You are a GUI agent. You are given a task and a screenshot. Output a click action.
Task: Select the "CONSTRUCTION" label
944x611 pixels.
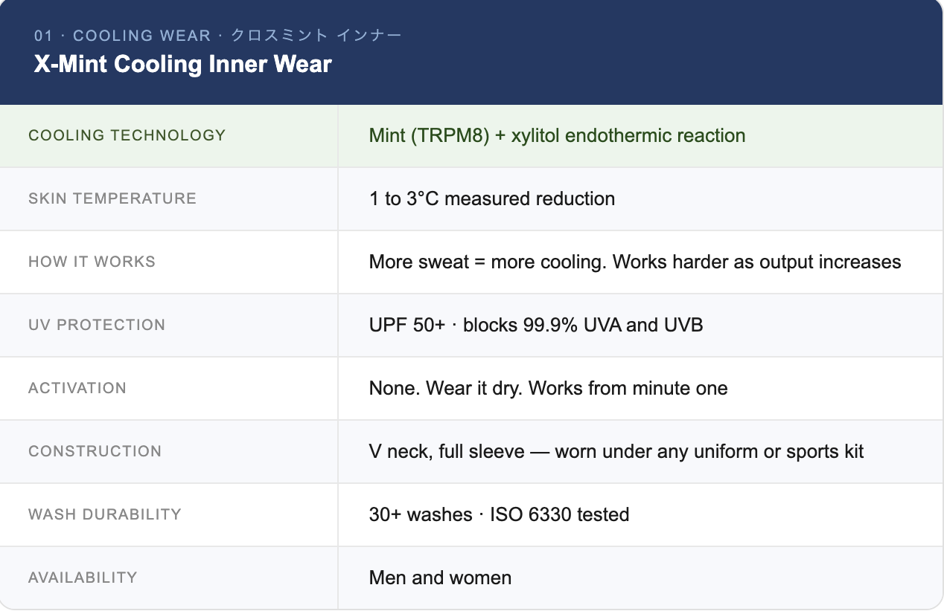95,451
